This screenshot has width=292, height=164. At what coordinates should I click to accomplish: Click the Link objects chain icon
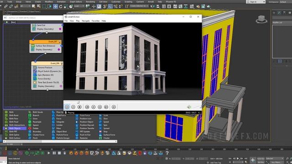click(6, 6)
